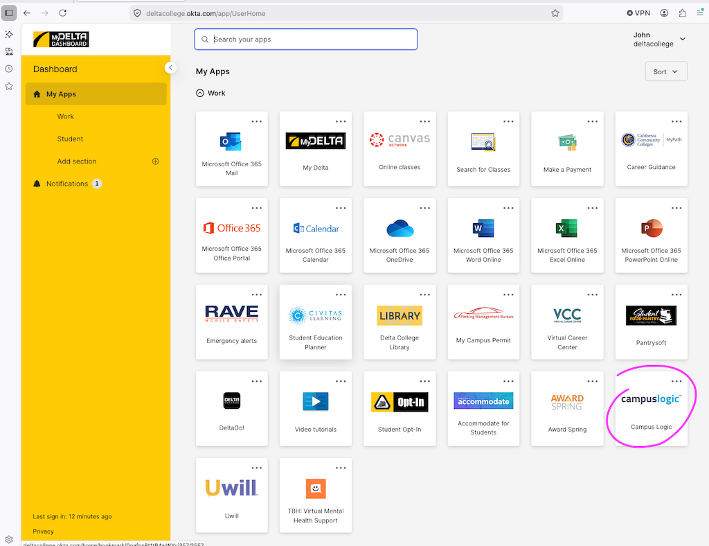This screenshot has width=709, height=546.
Task: Open Student Opt-In logo
Action: coord(400,402)
